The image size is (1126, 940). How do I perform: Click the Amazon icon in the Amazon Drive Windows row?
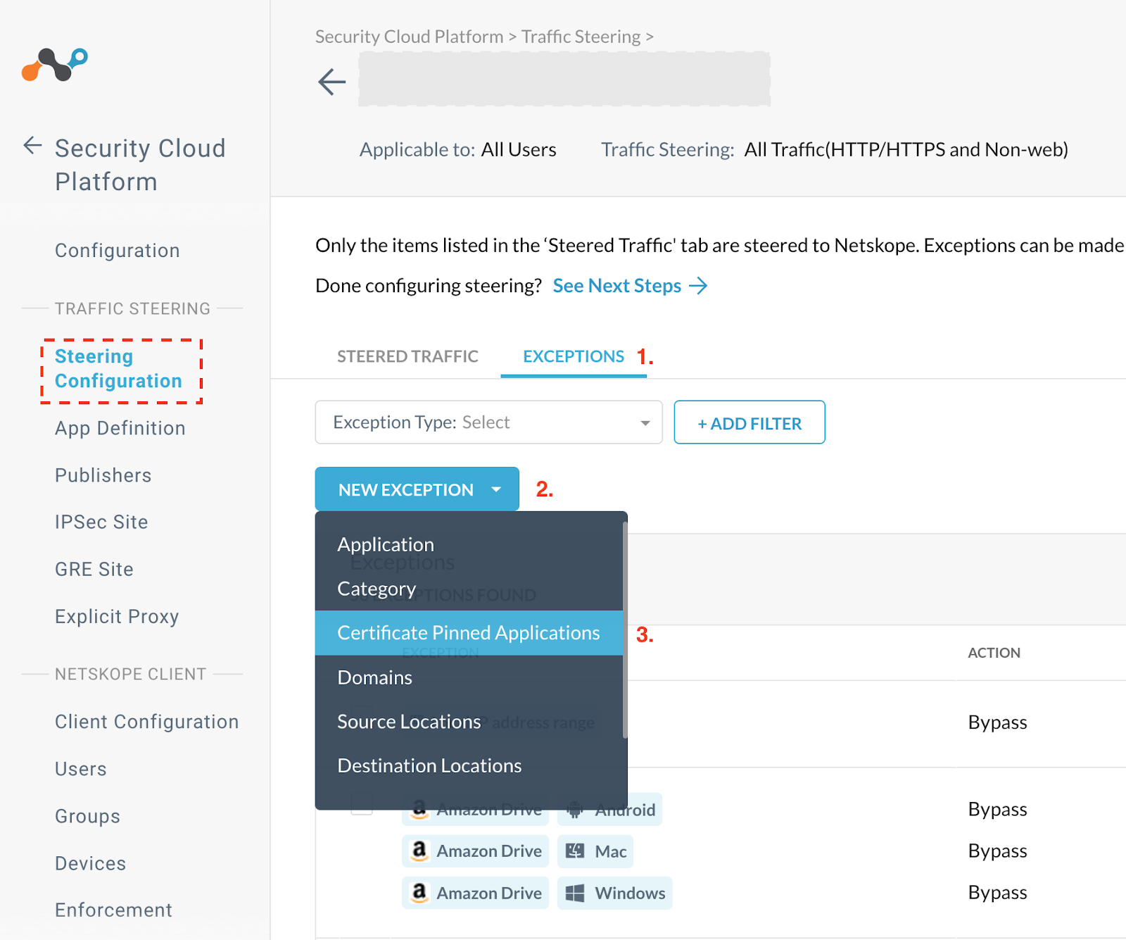tap(419, 892)
